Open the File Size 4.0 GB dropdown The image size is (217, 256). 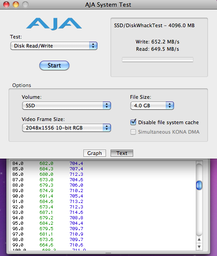152,106
